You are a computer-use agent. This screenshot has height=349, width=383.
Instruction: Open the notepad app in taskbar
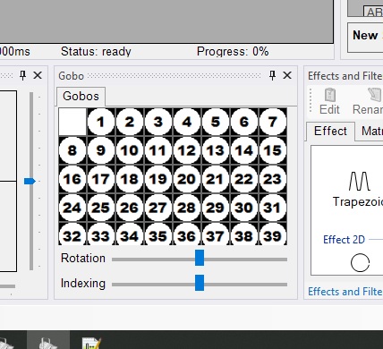(x=91, y=343)
